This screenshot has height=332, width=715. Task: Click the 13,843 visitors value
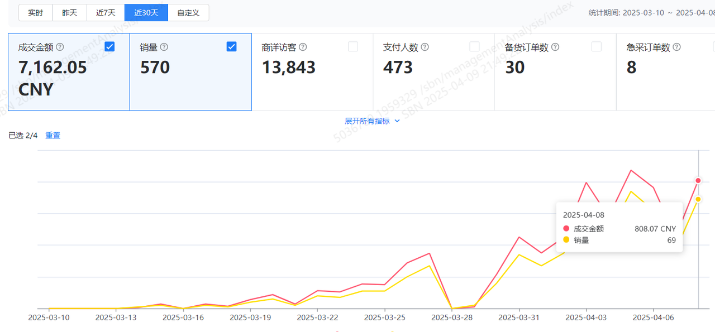click(289, 68)
